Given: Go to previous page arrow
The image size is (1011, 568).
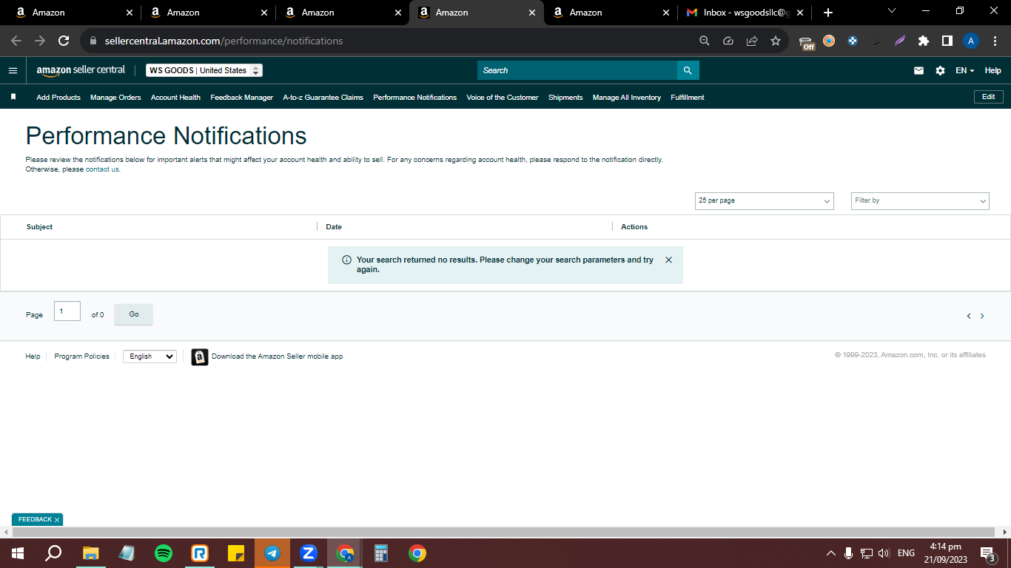Looking at the screenshot, I should pos(968,316).
